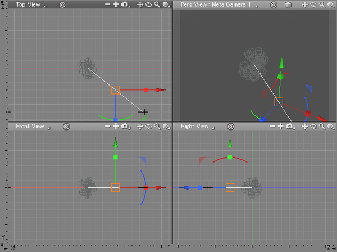Open the shading sphere icon in Right View
The image size is (337, 252).
click(x=331, y=127)
